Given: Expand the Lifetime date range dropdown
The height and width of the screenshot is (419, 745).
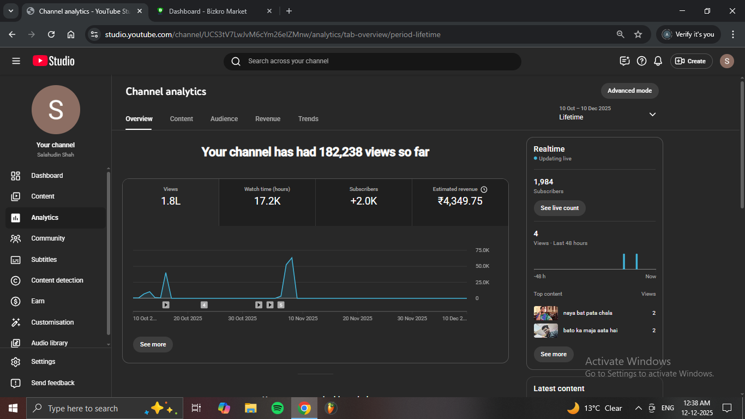Looking at the screenshot, I should (x=652, y=114).
